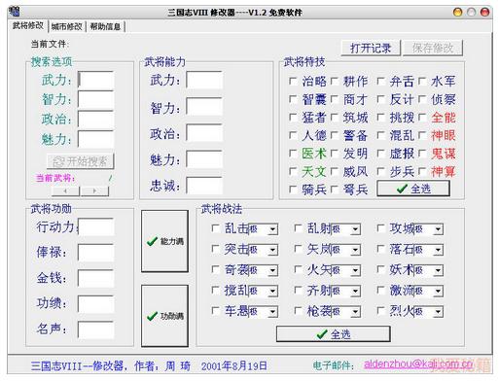499x381 pixels.
Task: Check the green 医术 skill
Action: click(x=293, y=153)
